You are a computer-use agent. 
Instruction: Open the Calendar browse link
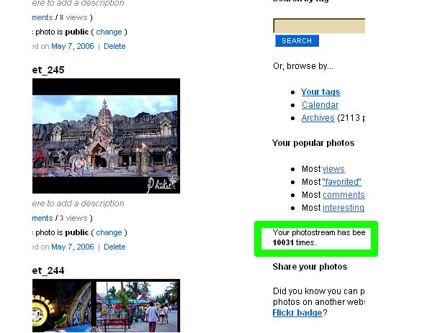tap(320, 105)
